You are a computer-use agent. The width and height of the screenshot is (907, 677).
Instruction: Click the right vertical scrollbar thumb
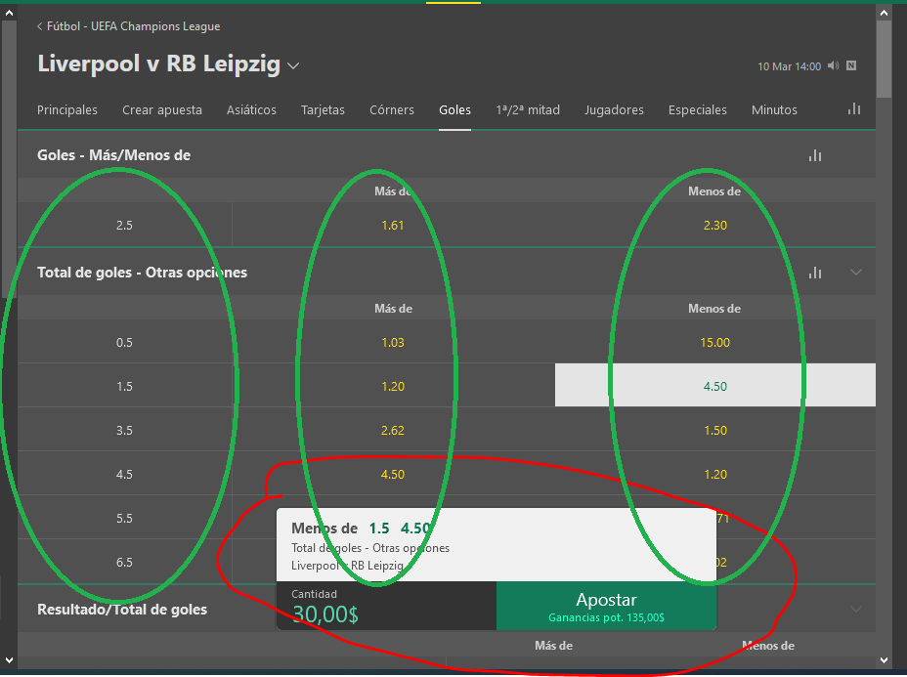[x=884, y=59]
